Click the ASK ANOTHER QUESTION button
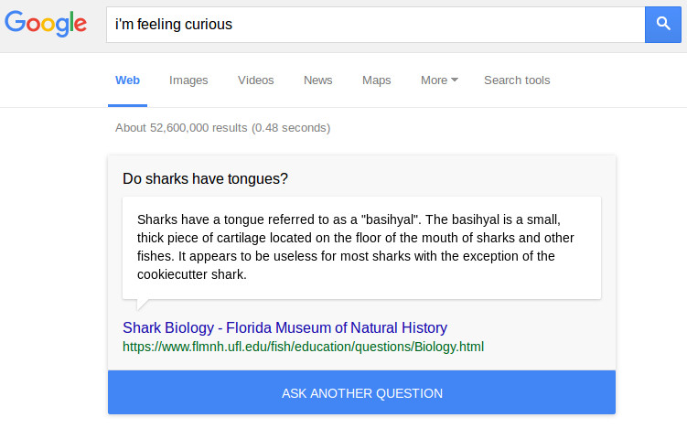The height and width of the screenshot is (428, 687). pos(362,392)
